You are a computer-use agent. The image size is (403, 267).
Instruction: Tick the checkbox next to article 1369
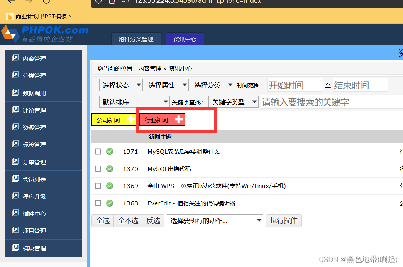[98, 186]
